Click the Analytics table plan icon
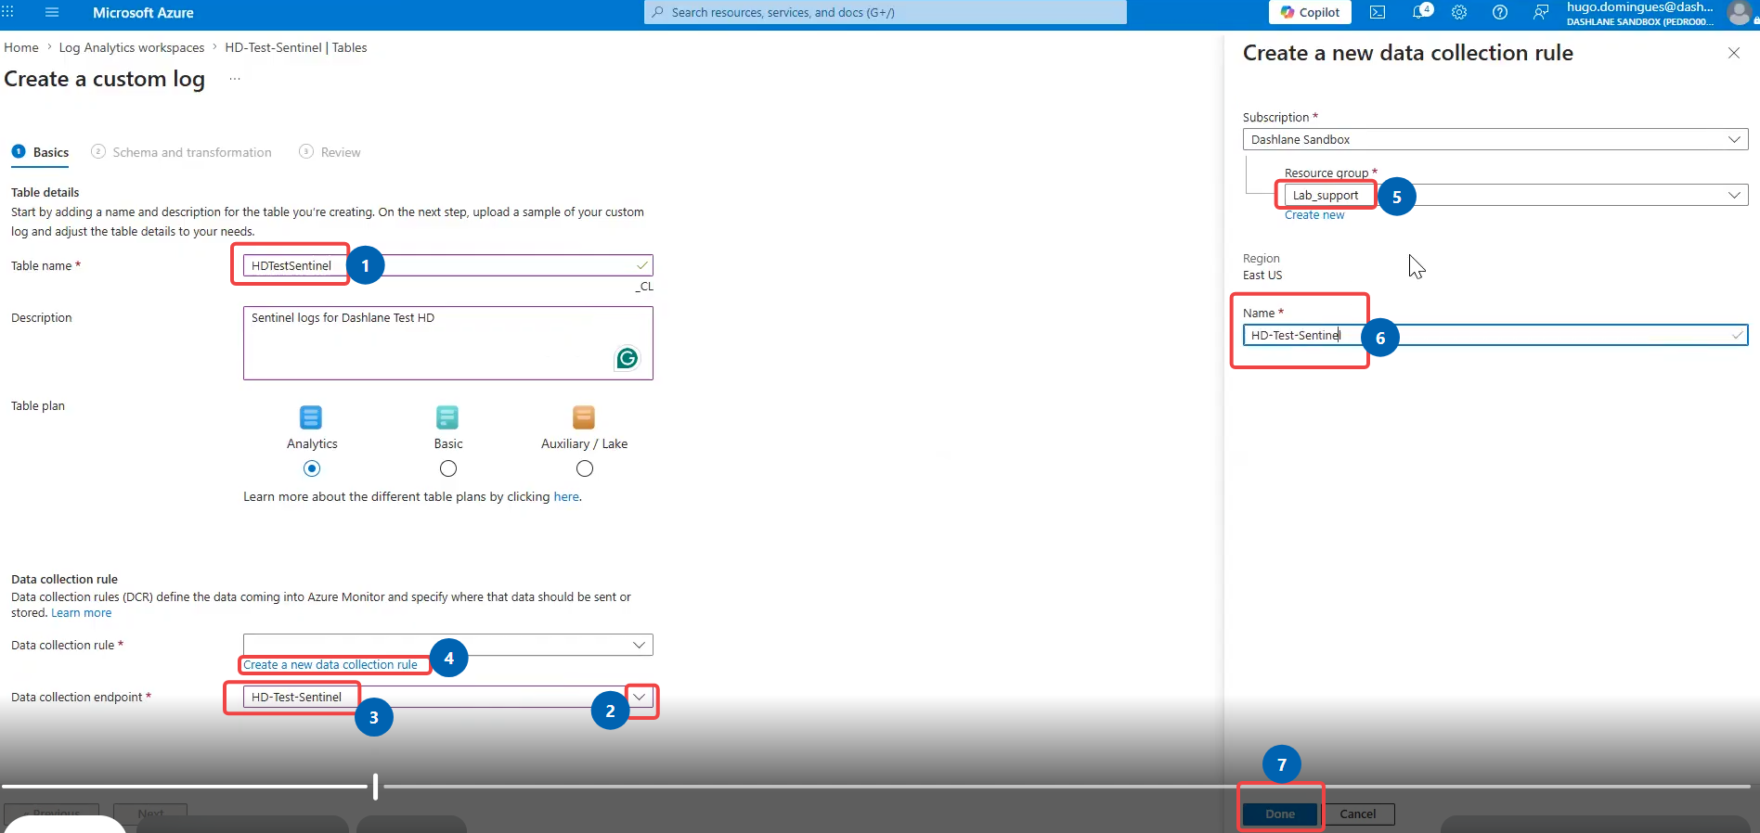Image resolution: width=1760 pixels, height=833 pixels. point(311,417)
